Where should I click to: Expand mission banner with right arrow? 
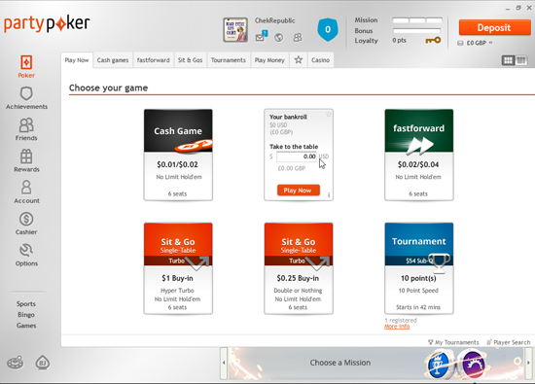[528, 363]
